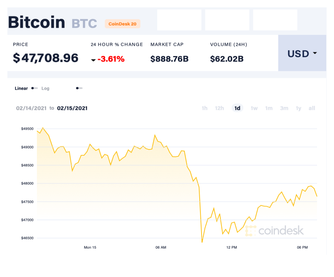334x277 pixels.
Task: Click the CoinDesk 20 badge
Action: 123,24
